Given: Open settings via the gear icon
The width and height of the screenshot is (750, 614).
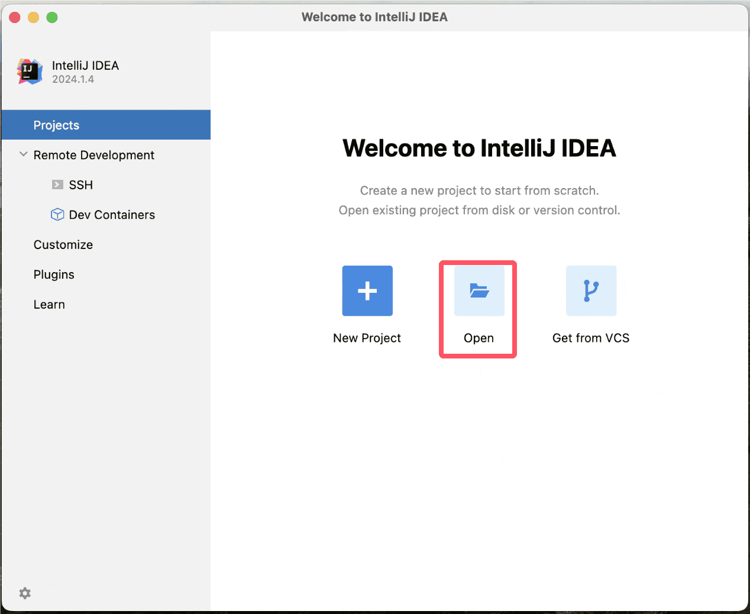Looking at the screenshot, I should (25, 593).
